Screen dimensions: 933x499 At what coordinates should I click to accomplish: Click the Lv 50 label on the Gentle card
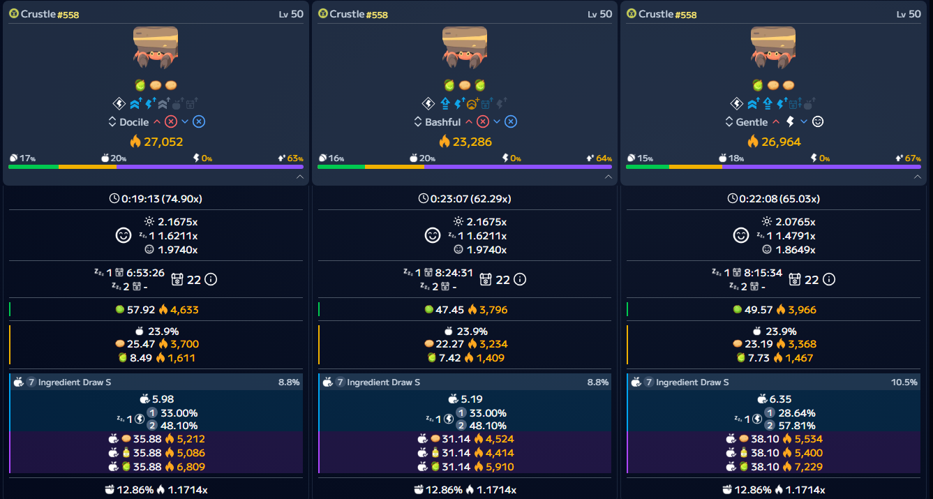tap(907, 14)
